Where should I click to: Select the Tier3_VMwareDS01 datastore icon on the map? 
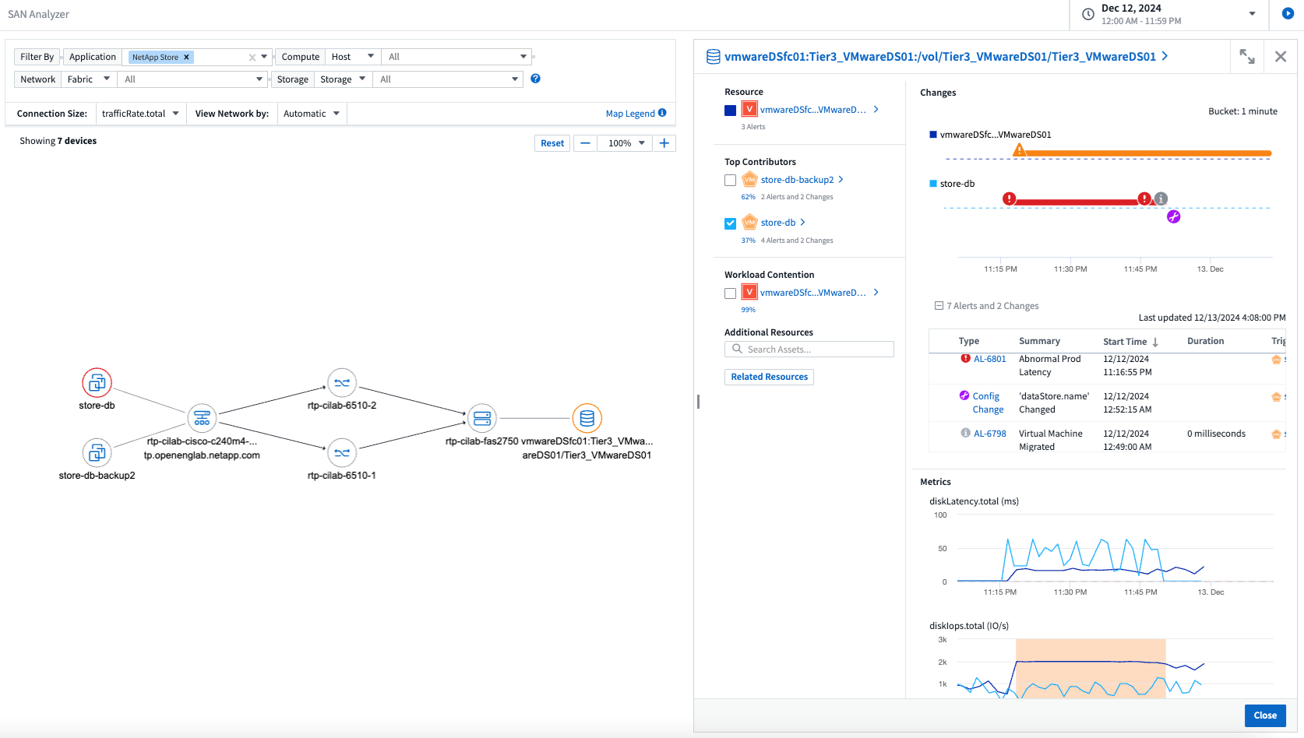[587, 417]
